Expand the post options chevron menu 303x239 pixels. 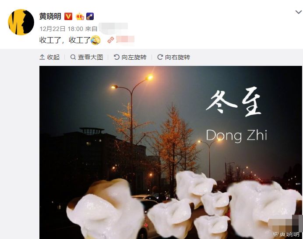(299, 12)
